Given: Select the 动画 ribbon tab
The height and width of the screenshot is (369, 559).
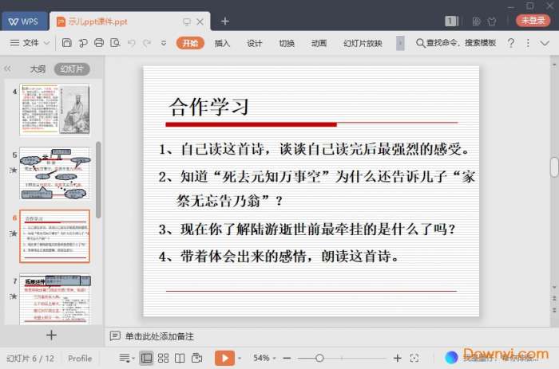Looking at the screenshot, I should coord(319,43).
